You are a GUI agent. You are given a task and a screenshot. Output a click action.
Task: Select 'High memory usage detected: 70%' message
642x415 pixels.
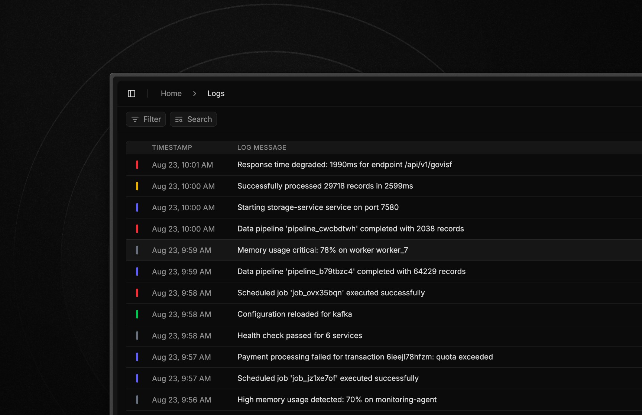click(337, 400)
